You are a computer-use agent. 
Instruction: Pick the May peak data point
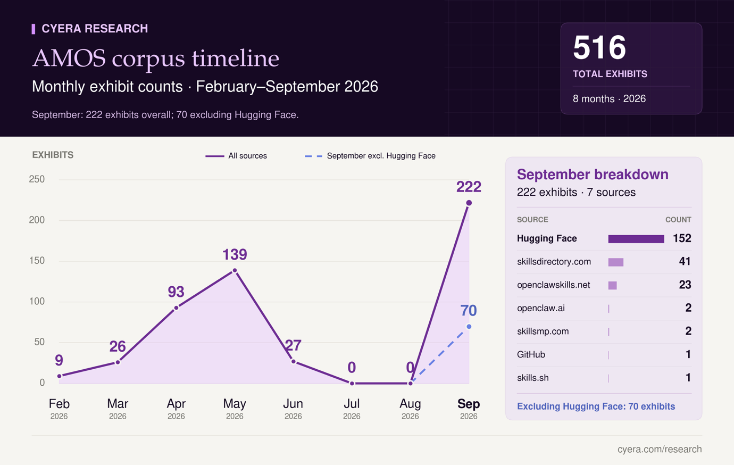235,270
